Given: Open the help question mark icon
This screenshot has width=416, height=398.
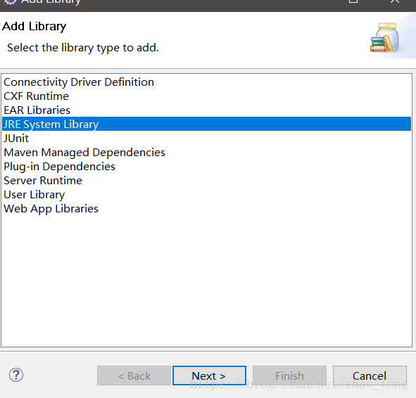Looking at the screenshot, I should tap(16, 375).
